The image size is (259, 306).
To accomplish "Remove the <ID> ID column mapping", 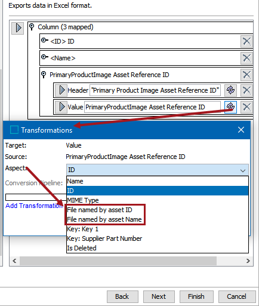I will [246, 41].
